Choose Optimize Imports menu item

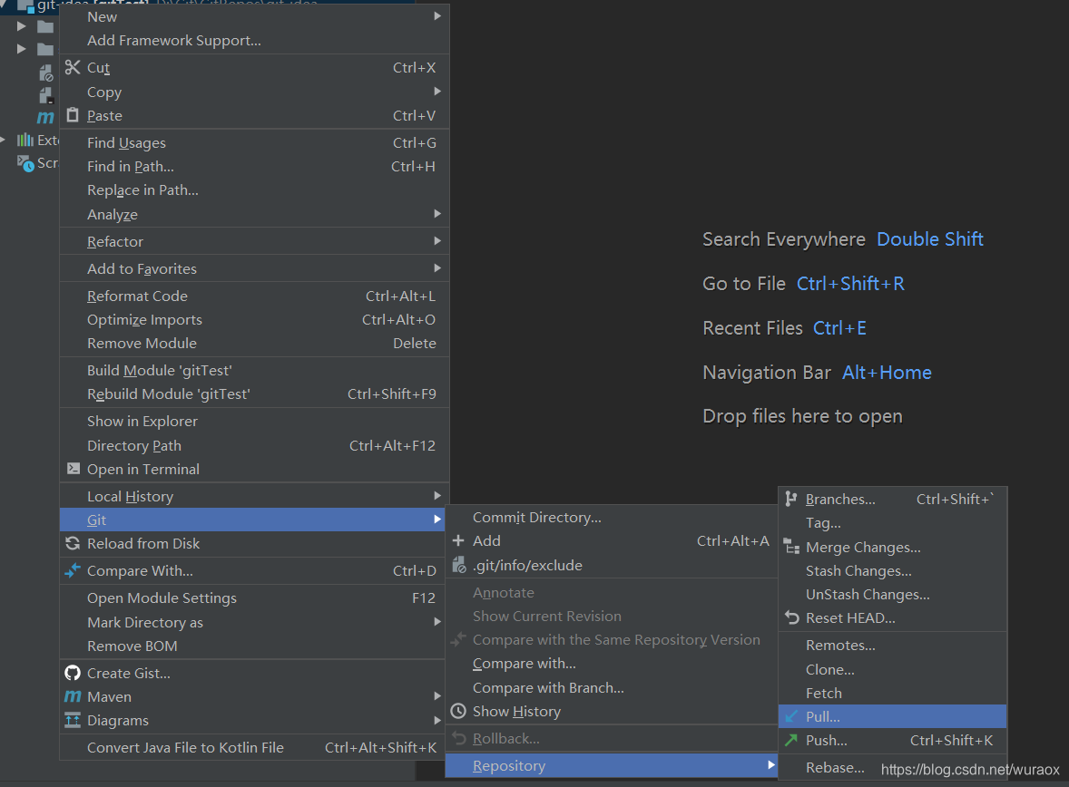click(253, 319)
